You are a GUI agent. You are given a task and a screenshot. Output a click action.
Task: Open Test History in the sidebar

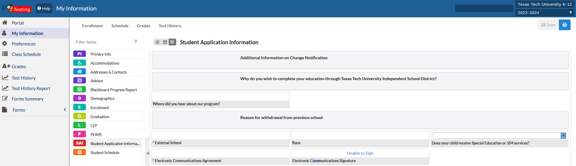tap(23, 78)
